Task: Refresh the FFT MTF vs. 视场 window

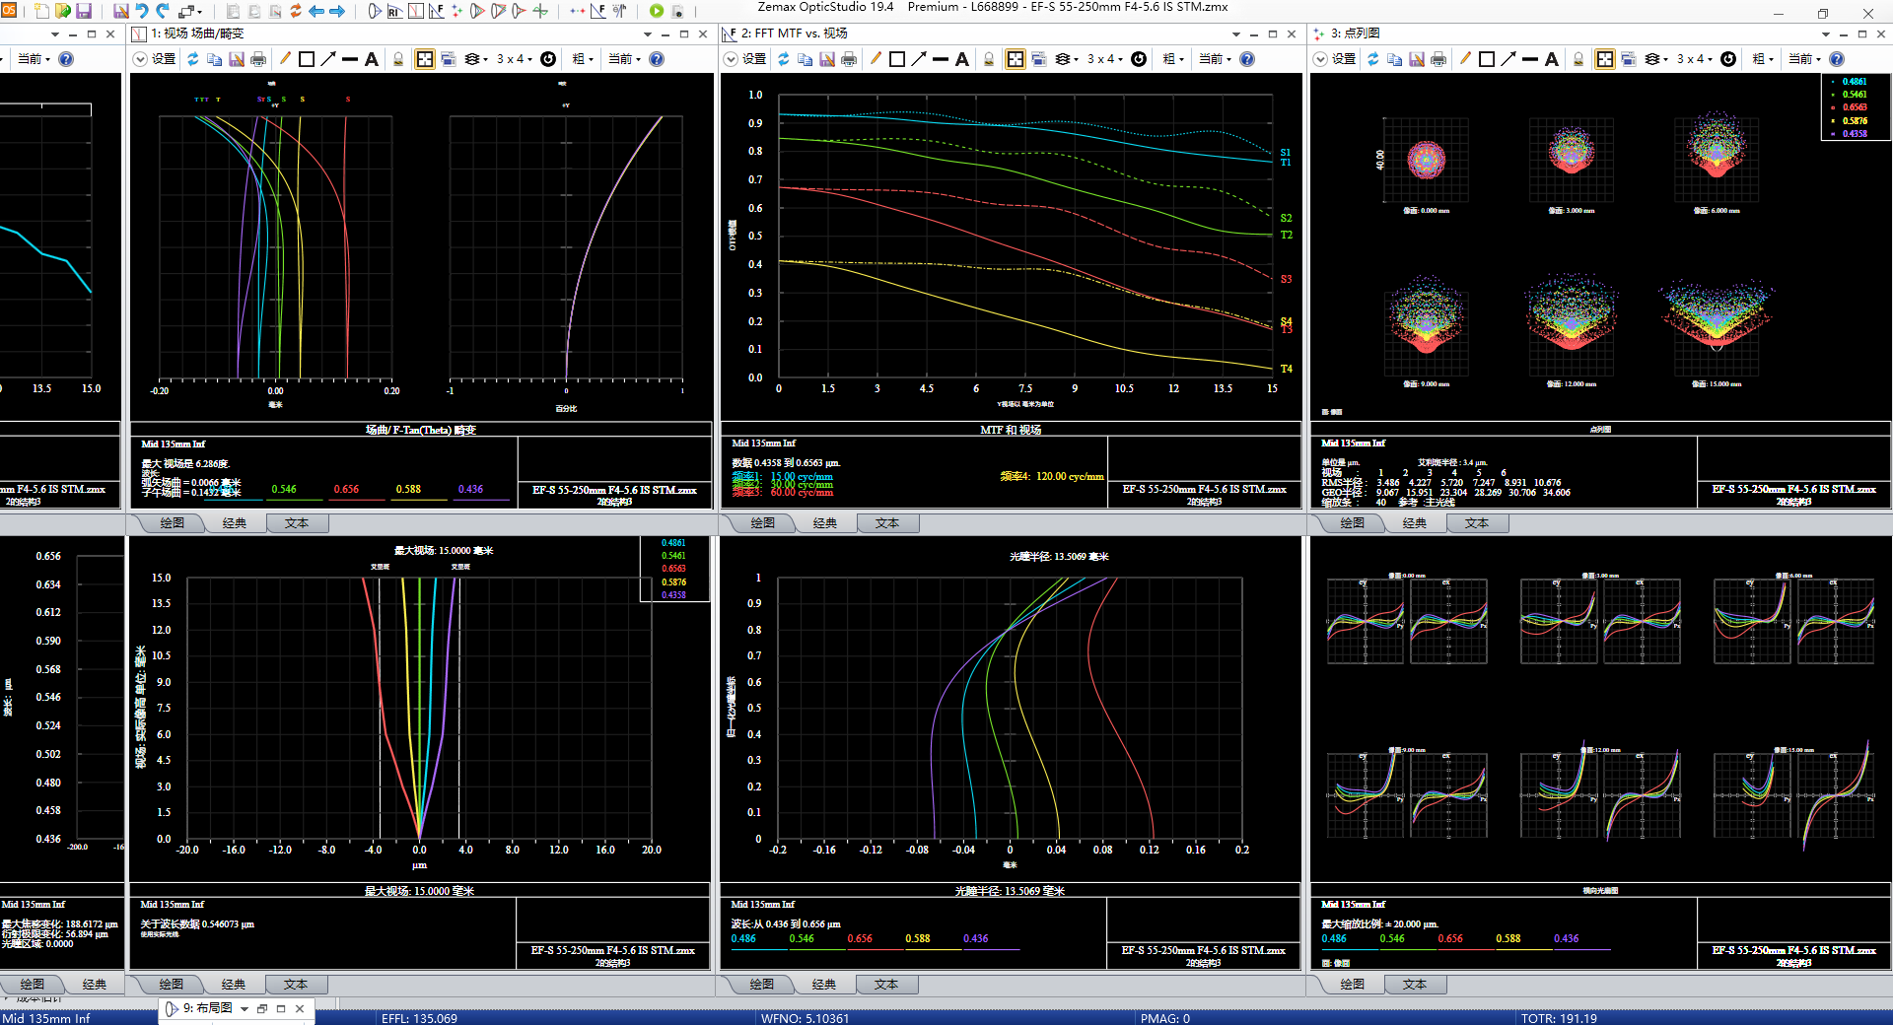Action: pyautogui.click(x=783, y=59)
